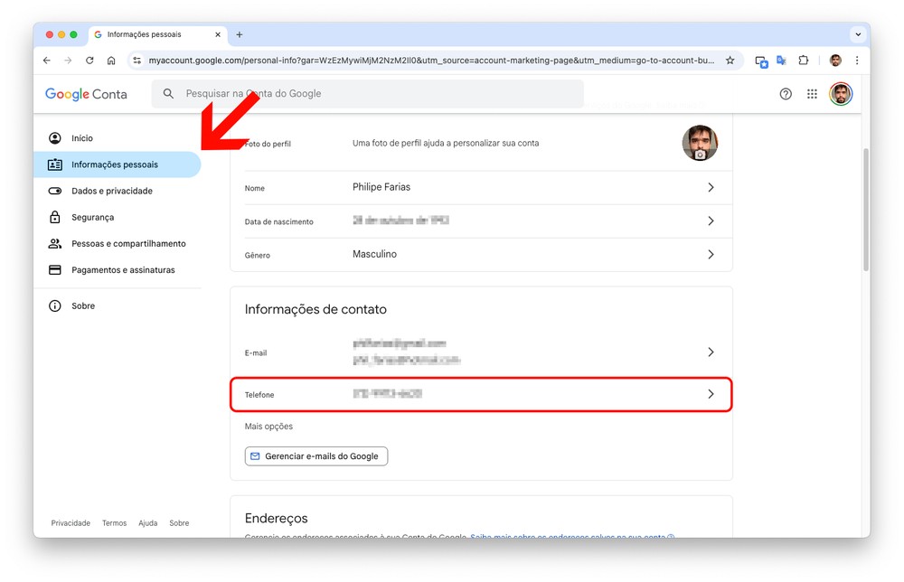The width and height of the screenshot is (904, 582).
Task: Open the Google account avatar menu
Action: 841,94
